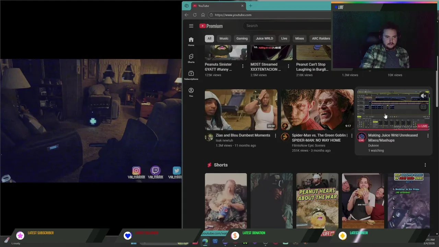The width and height of the screenshot is (439, 247).
Task: Click the Instagram VALMARKK icon overlay
Action: coord(136,170)
